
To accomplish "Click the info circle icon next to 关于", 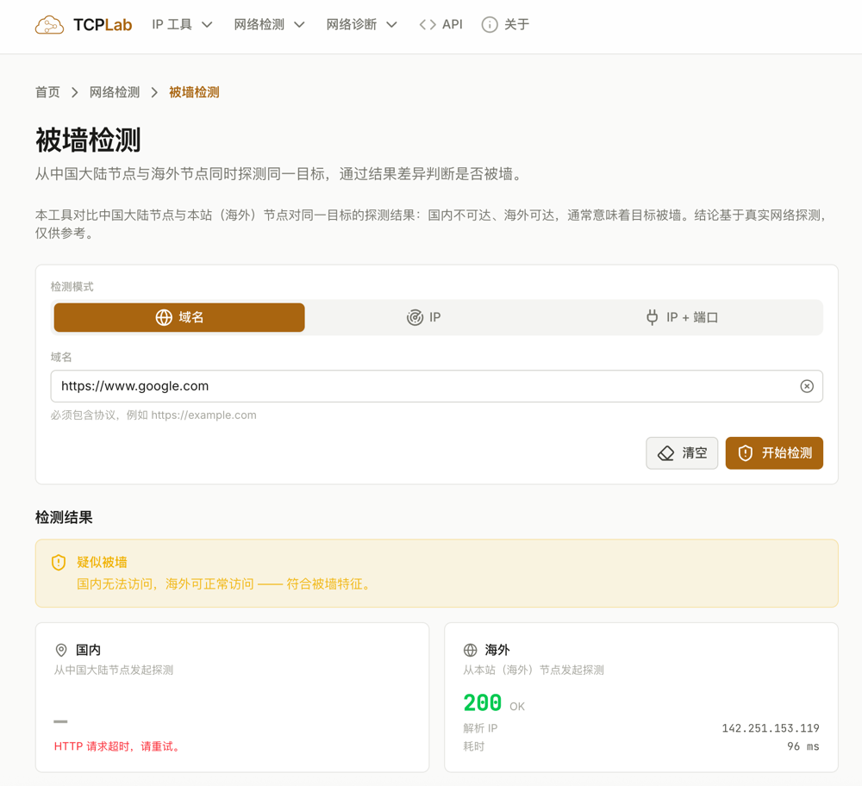I will click(490, 25).
